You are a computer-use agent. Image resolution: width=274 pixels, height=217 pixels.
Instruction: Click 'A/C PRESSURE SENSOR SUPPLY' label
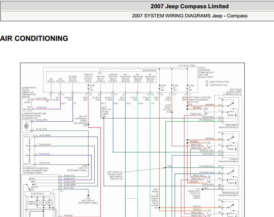[x=138, y=78]
